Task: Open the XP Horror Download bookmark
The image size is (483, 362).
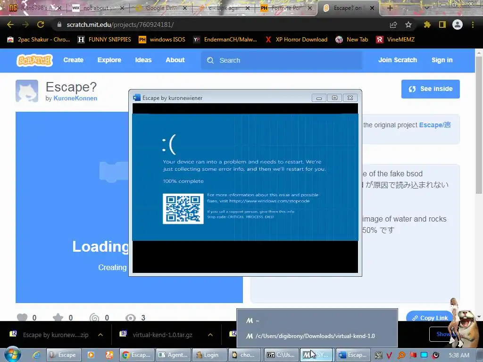Action: [x=296, y=40]
